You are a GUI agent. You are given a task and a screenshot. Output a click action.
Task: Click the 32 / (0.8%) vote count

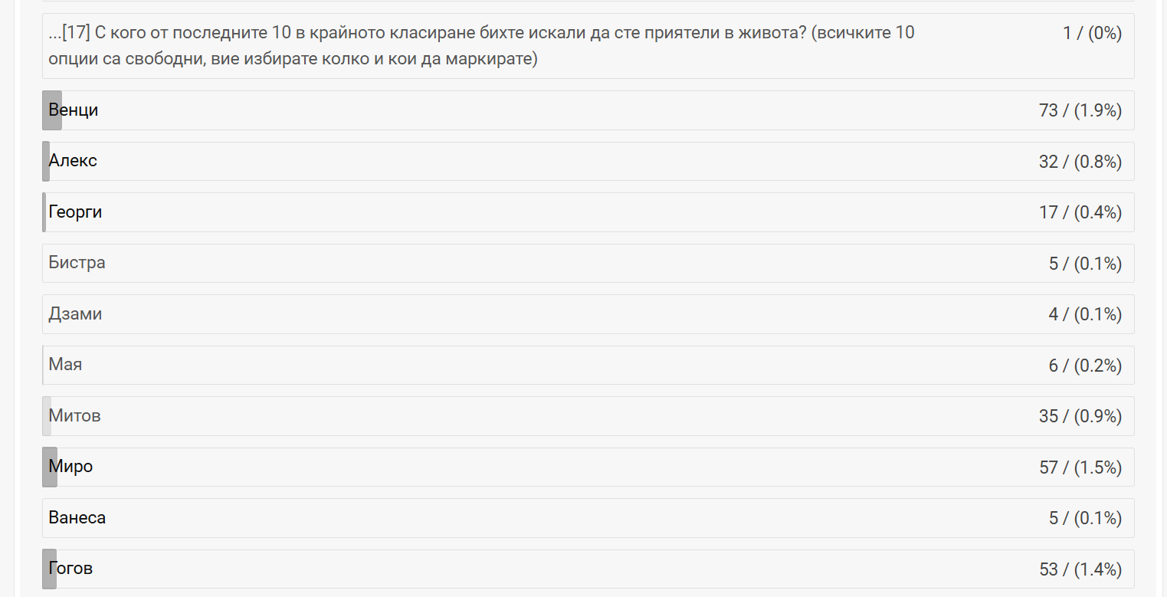1080,162
